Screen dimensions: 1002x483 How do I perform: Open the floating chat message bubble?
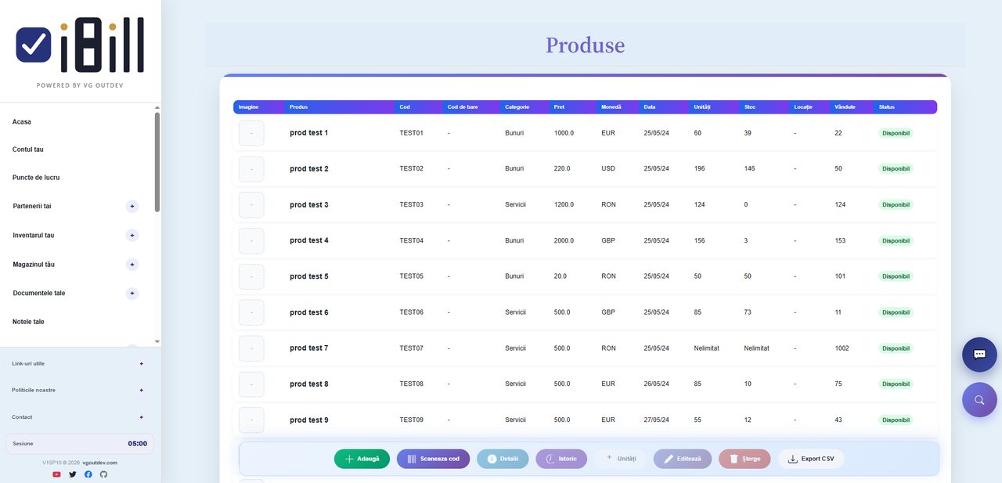coord(979,354)
